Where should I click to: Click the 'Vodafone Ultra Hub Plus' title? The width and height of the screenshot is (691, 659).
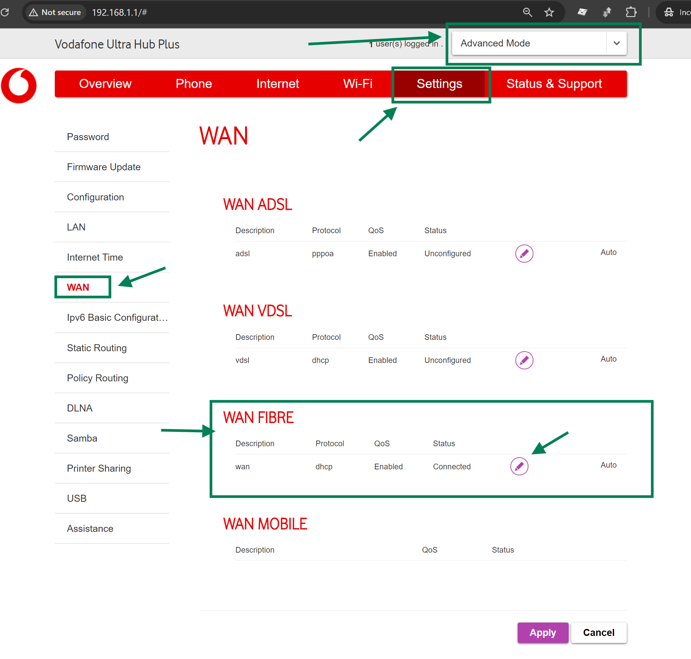pos(117,44)
